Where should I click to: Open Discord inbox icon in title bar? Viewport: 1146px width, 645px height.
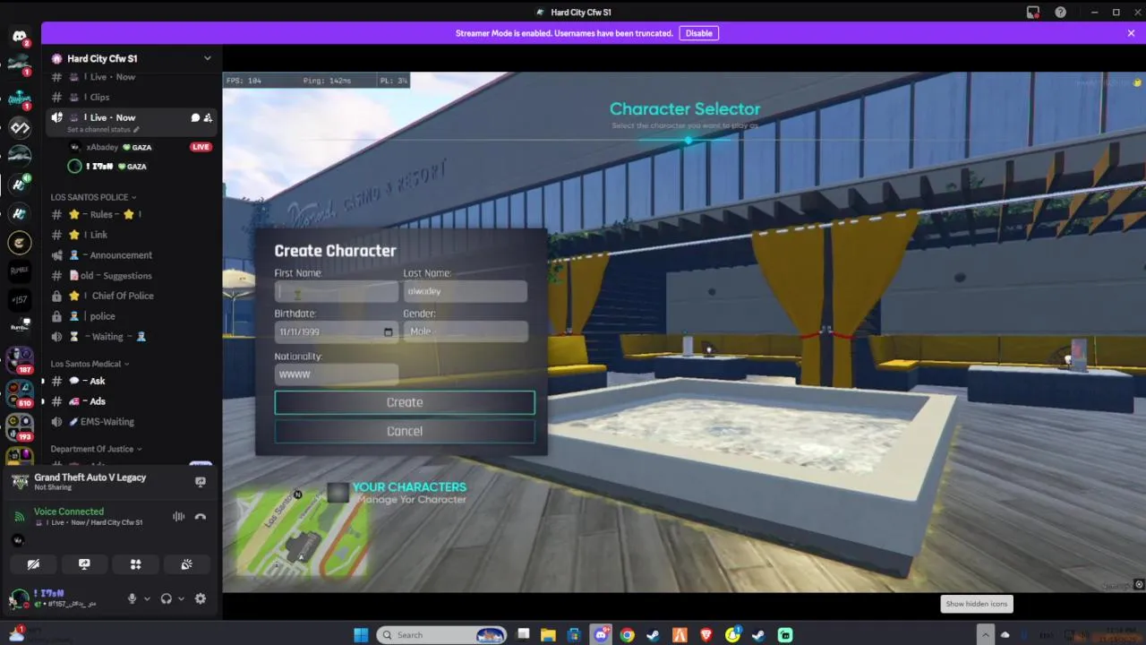[1033, 13]
